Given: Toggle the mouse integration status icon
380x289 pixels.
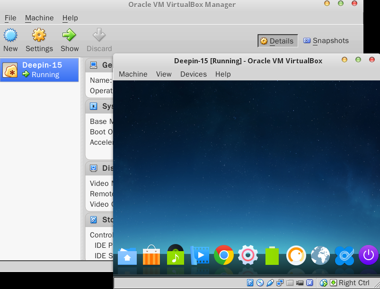Looking at the screenshot, I should tap(324, 283).
